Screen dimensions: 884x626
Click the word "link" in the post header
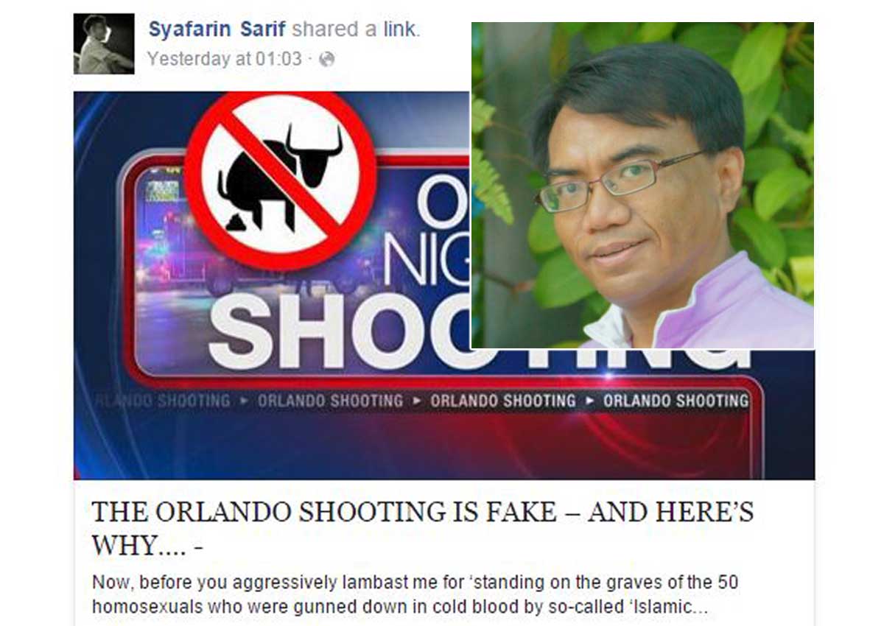401,30
